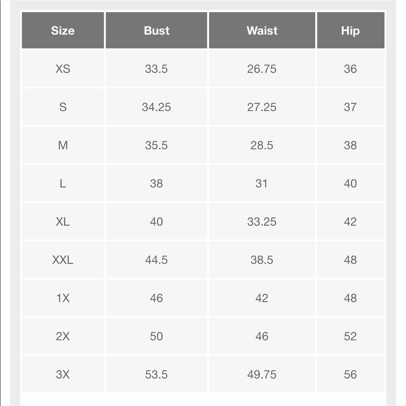Click the 56 hip value
Image resolution: width=406 pixels, height=406 pixels.
click(x=351, y=374)
